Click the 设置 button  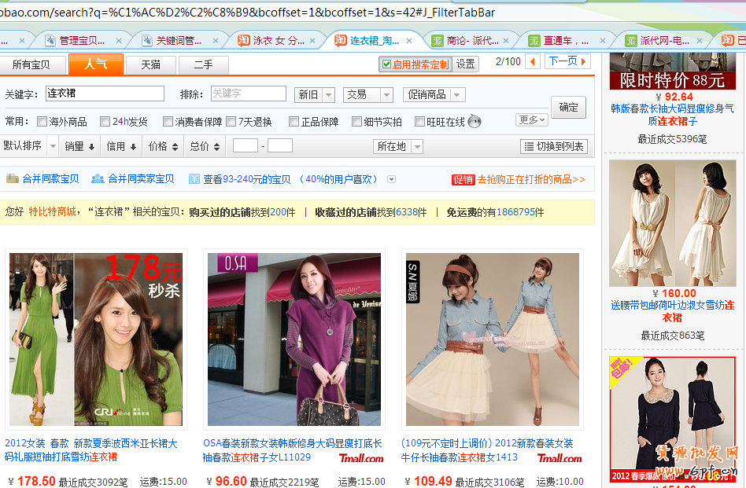click(x=465, y=64)
